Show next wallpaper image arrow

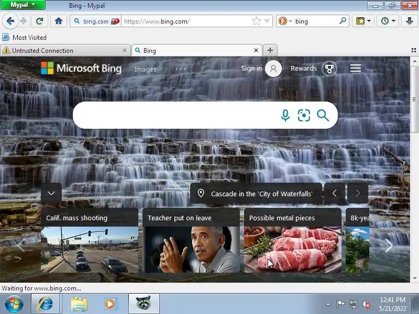[x=358, y=193]
